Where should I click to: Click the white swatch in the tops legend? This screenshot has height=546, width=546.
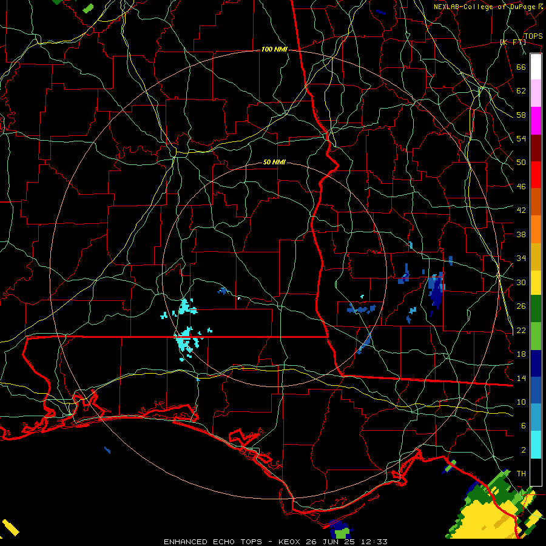[536, 67]
